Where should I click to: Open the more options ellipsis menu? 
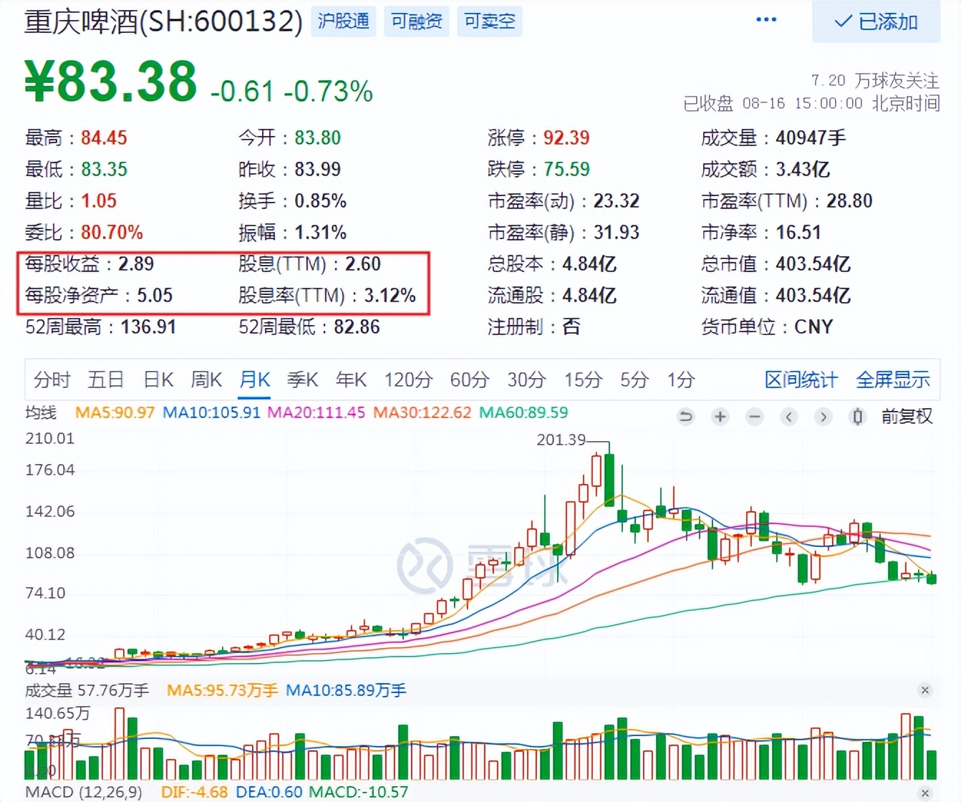click(x=766, y=19)
